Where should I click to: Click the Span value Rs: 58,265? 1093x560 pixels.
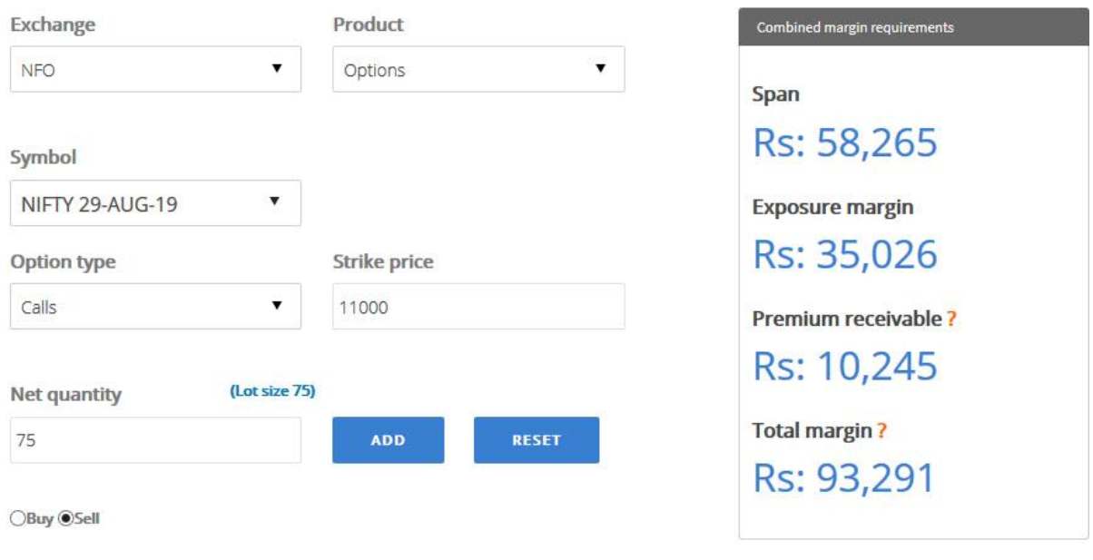[x=844, y=142]
